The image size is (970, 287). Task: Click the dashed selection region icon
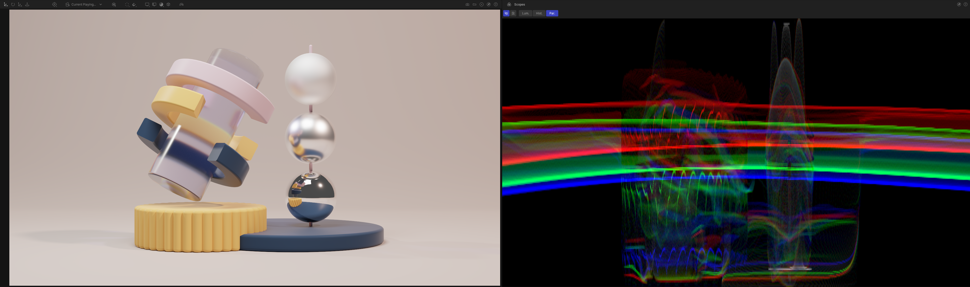click(x=127, y=5)
